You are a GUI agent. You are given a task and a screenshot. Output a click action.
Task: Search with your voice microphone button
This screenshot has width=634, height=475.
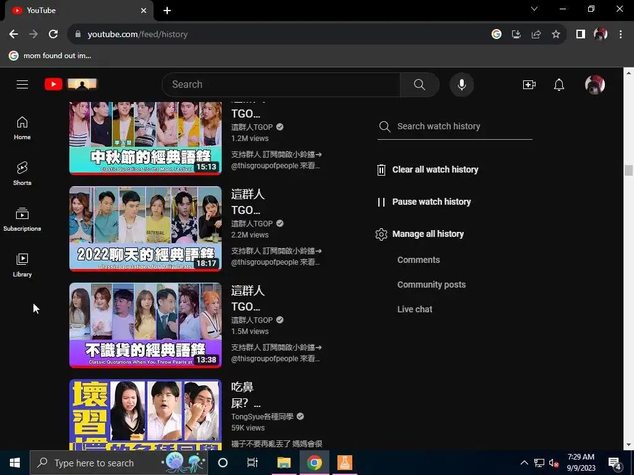click(462, 84)
